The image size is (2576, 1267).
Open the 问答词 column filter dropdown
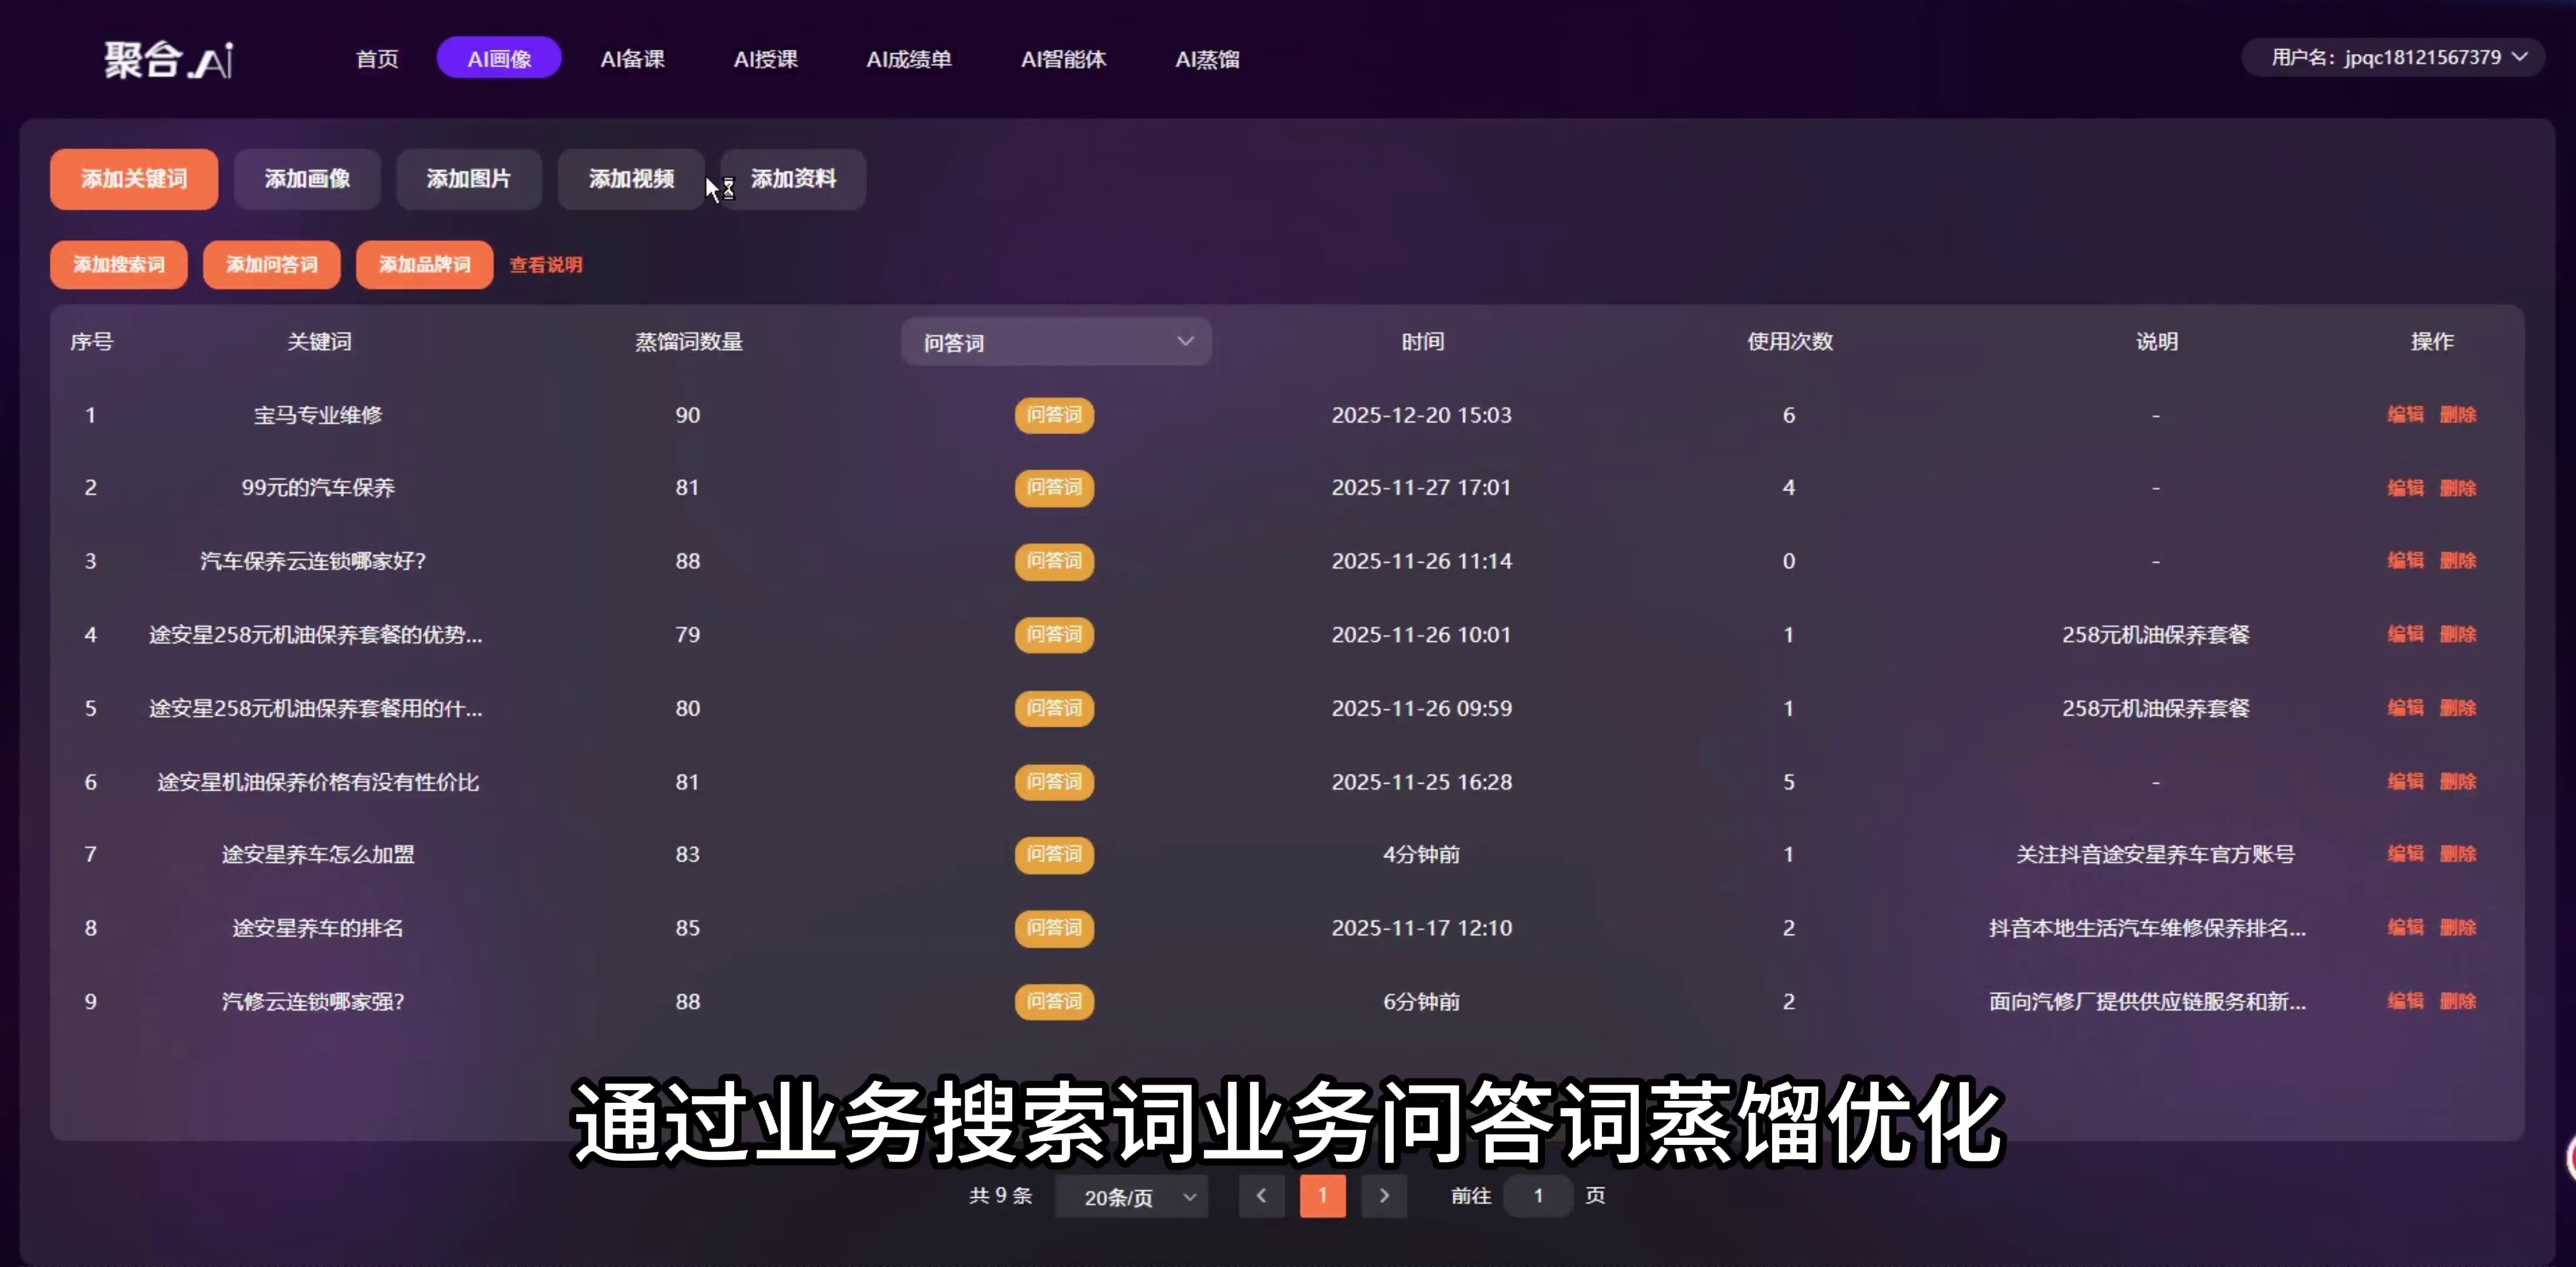coord(1056,341)
